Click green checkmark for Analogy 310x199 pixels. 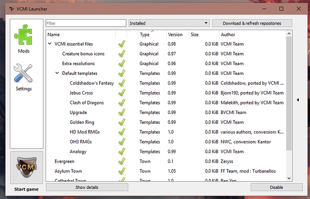(122, 151)
